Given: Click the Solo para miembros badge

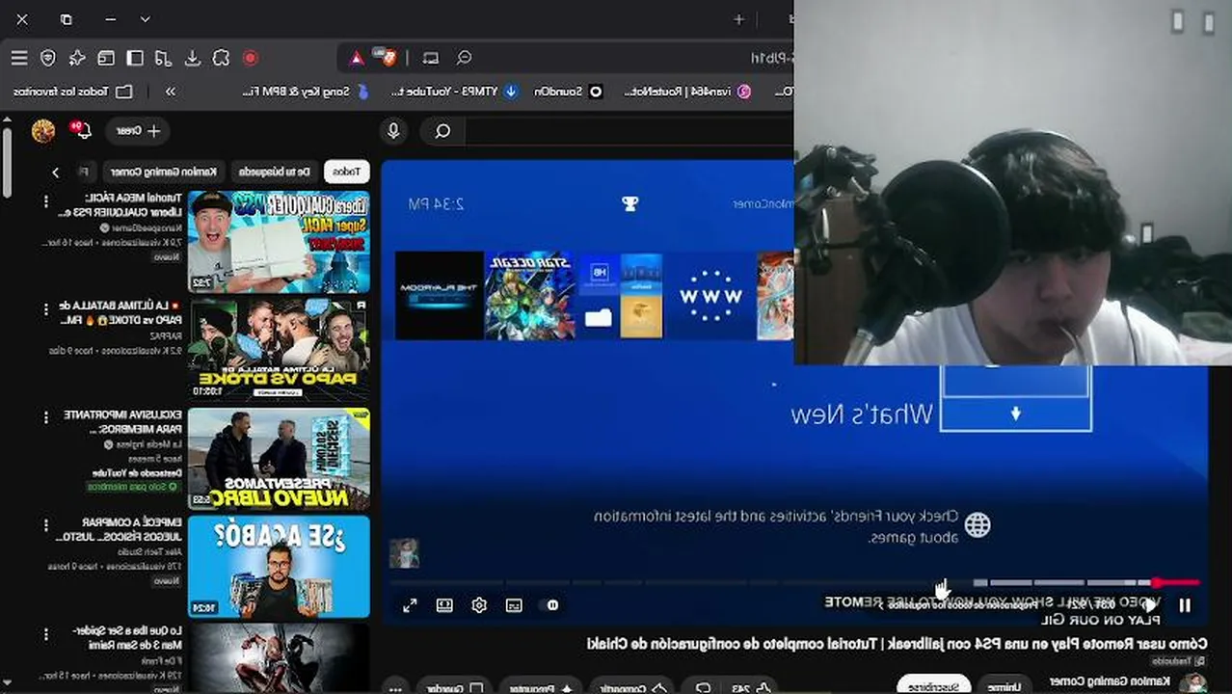Looking at the screenshot, I should pyautogui.click(x=133, y=487).
